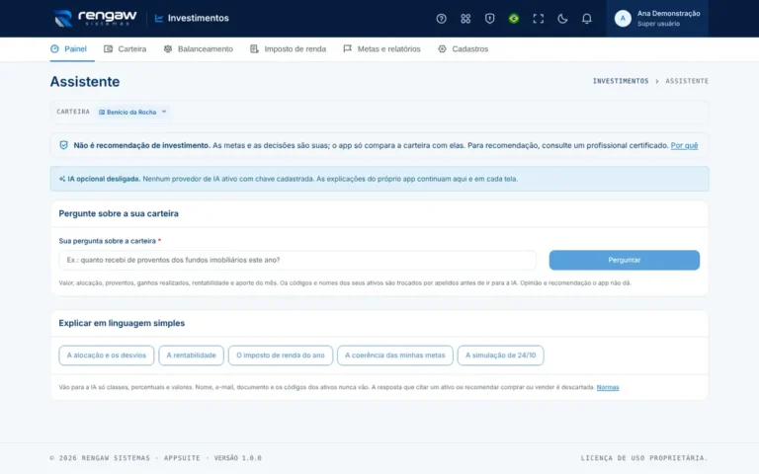The image size is (759, 474).
Task: Open the Imposto de renda tab
Action: click(288, 48)
